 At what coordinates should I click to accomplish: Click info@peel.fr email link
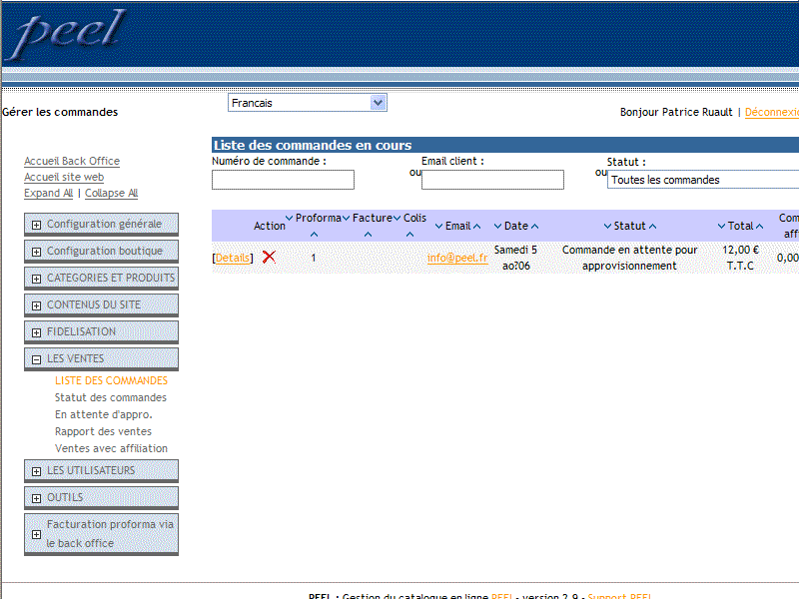(x=457, y=258)
